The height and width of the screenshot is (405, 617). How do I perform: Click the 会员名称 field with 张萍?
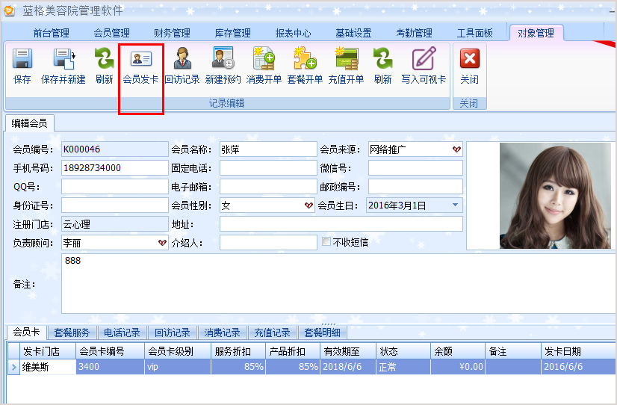point(268,149)
